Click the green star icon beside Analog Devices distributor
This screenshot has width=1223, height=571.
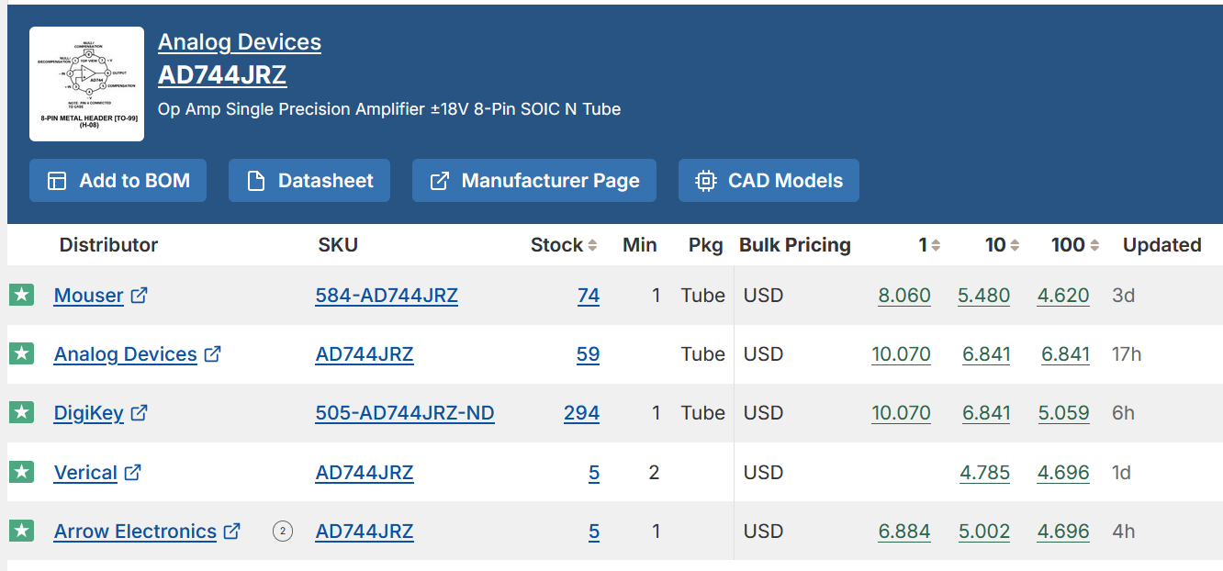[22, 353]
